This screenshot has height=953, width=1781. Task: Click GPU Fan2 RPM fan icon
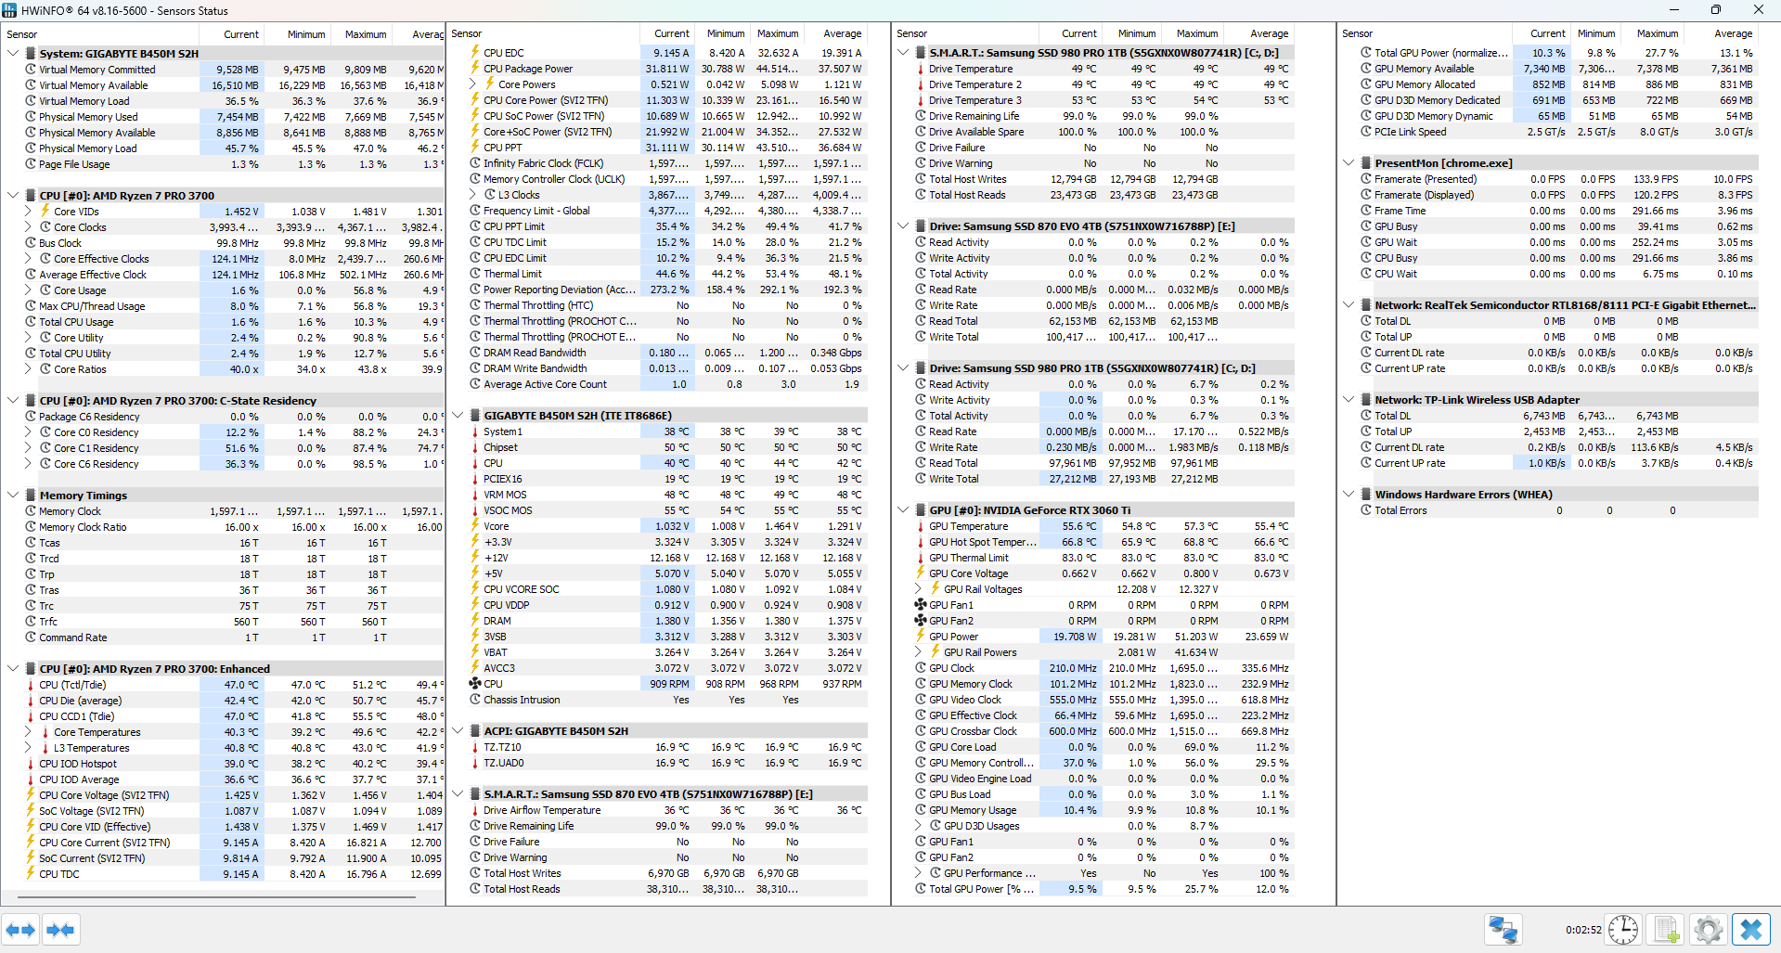pyautogui.click(x=921, y=621)
